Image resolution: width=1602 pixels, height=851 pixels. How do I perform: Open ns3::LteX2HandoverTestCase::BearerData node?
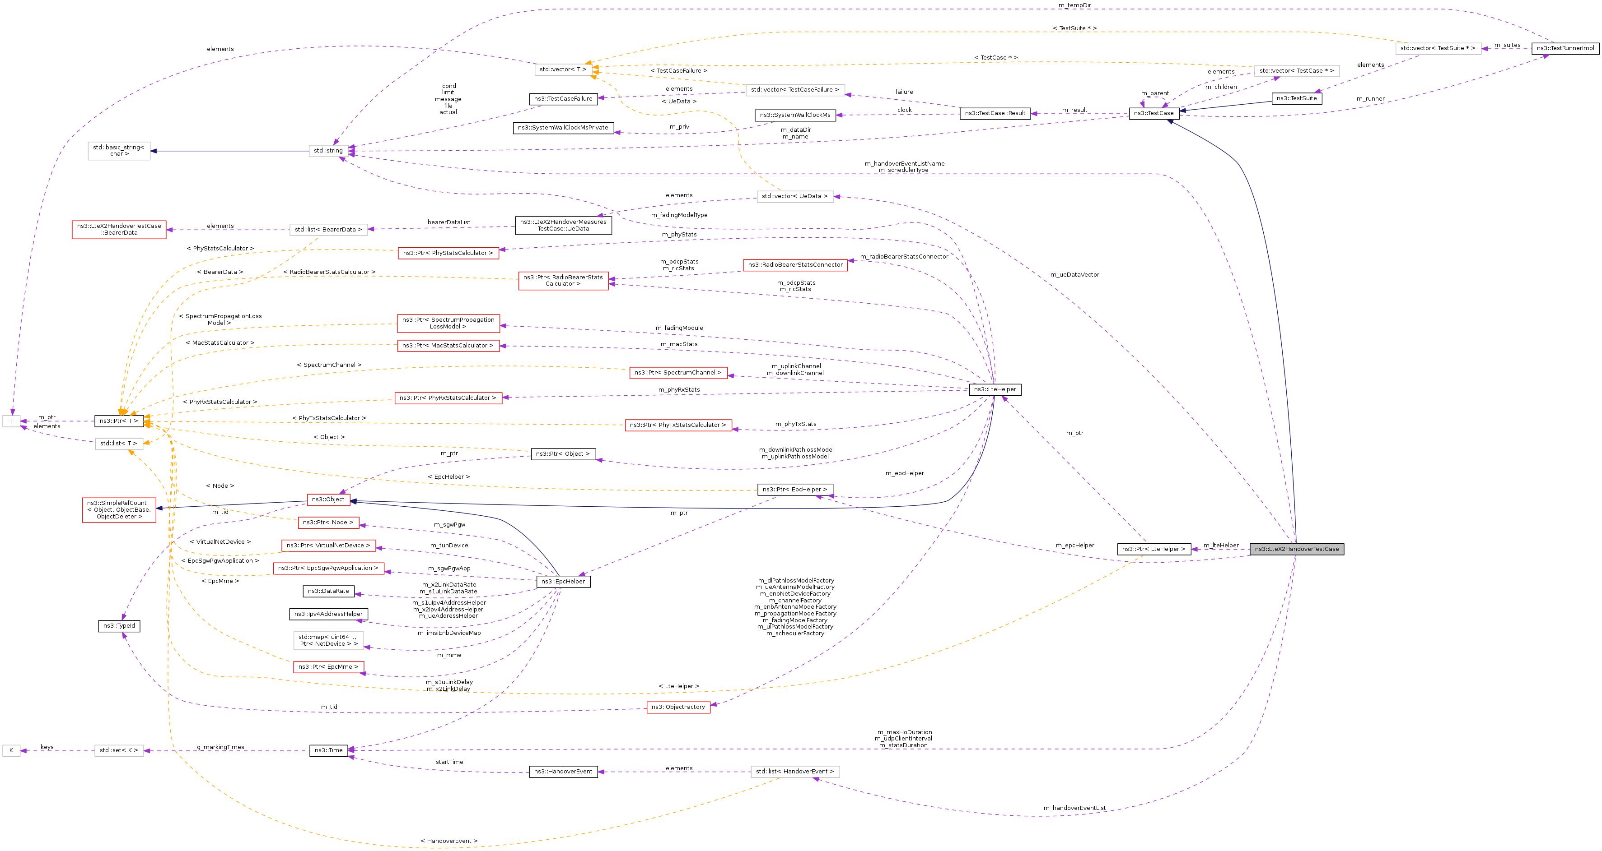(x=119, y=230)
